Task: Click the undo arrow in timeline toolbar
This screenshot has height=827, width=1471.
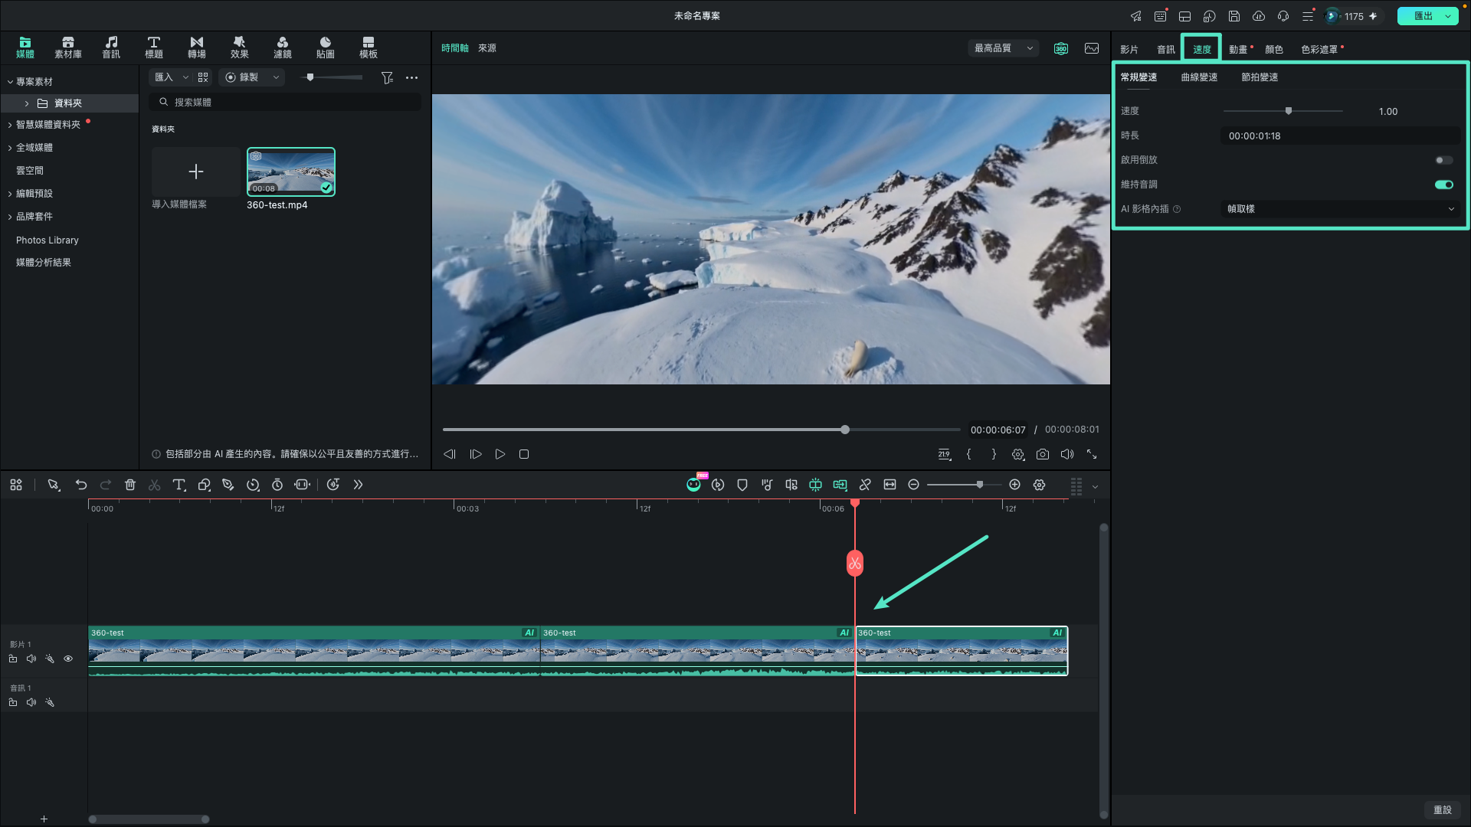Action: (x=81, y=485)
